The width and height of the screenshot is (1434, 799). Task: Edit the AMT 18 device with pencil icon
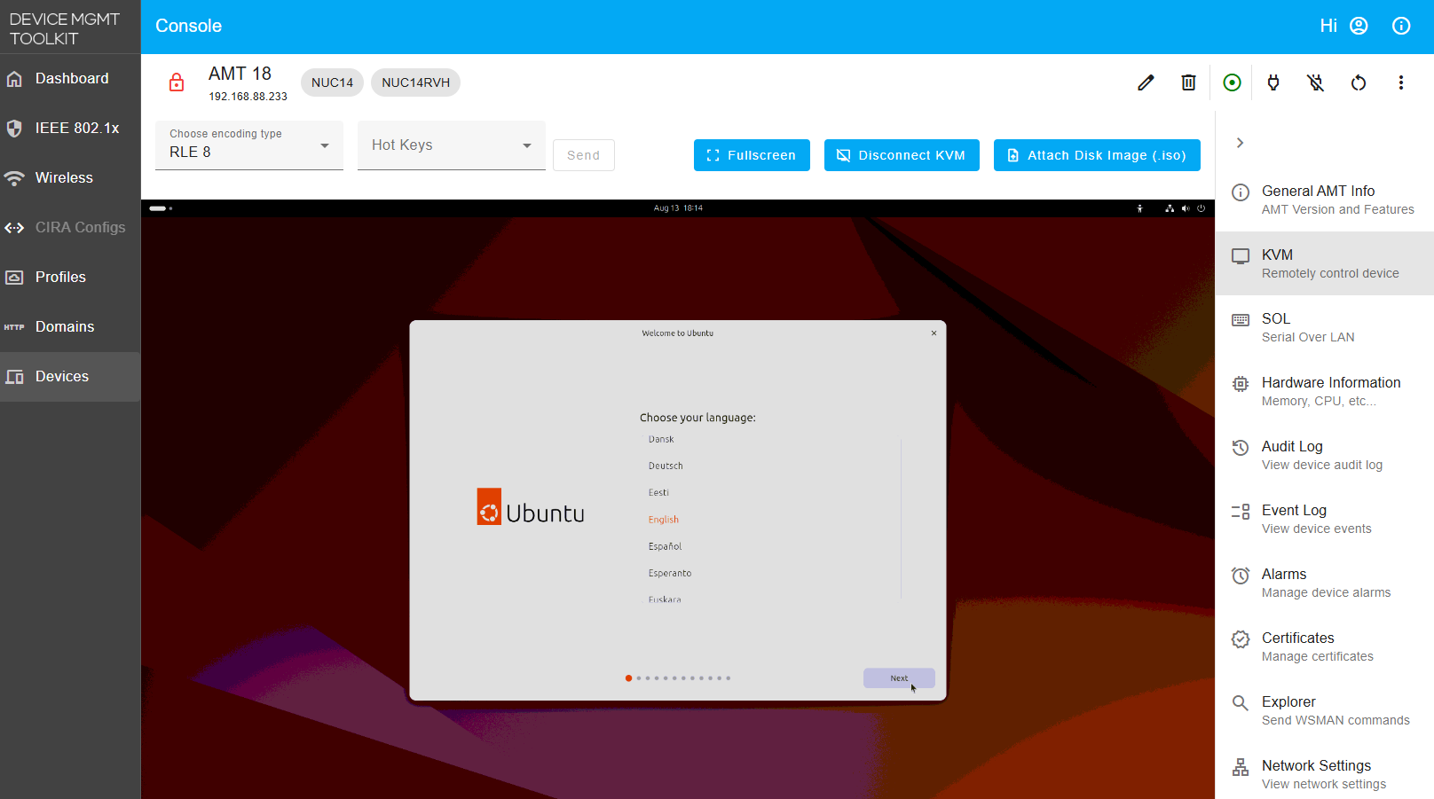pos(1146,82)
